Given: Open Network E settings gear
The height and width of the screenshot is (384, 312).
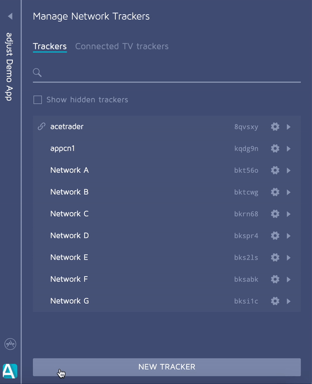Looking at the screenshot, I should click(x=275, y=257).
